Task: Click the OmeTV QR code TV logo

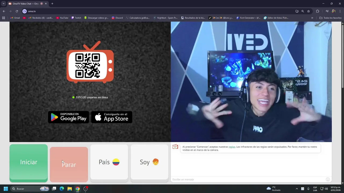Action: tap(90, 62)
